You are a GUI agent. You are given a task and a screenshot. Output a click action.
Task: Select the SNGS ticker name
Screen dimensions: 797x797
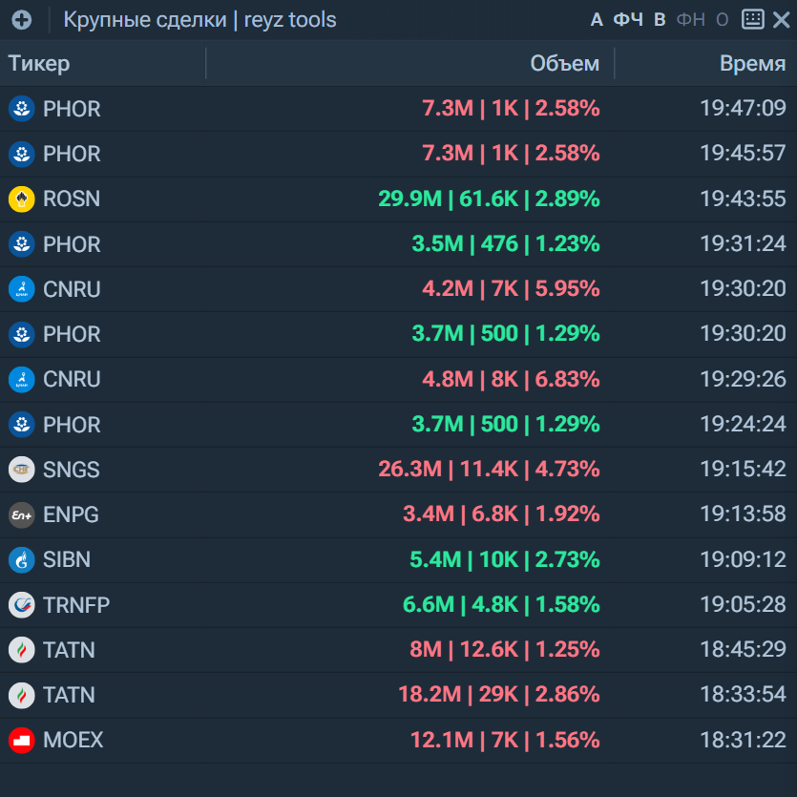click(72, 470)
